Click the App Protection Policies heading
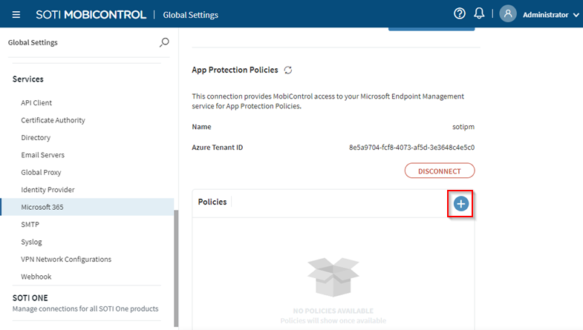Screen dimensions: 583x330 click(235, 70)
